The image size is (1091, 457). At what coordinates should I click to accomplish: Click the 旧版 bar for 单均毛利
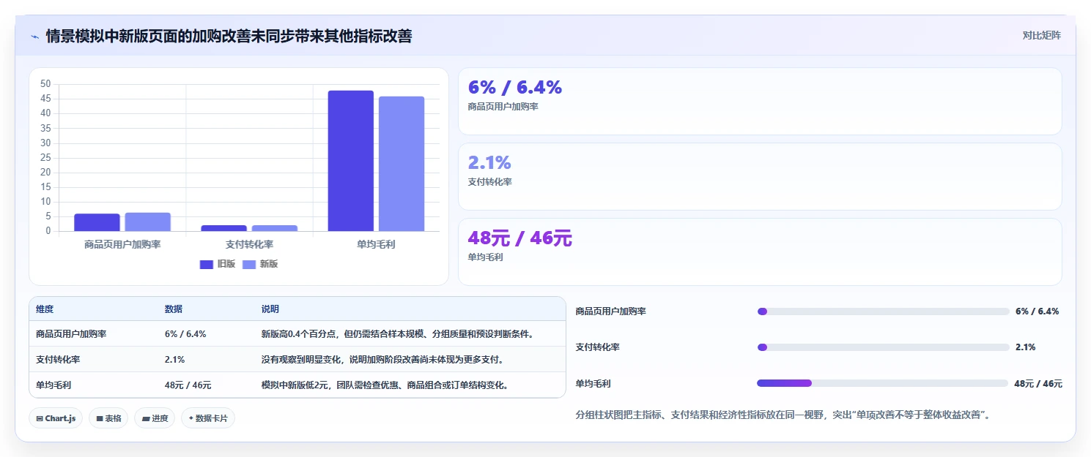(x=351, y=161)
